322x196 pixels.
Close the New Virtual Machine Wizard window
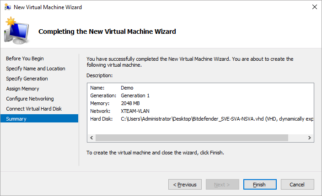click(x=314, y=7)
